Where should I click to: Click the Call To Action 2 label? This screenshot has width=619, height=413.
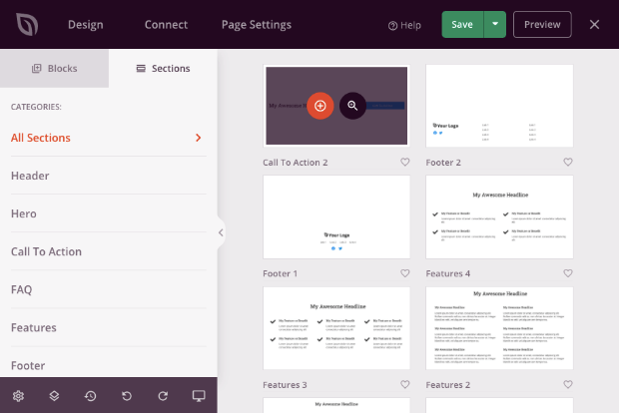(296, 163)
